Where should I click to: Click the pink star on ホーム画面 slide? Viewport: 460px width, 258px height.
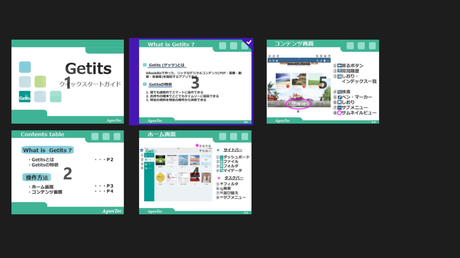(197, 145)
